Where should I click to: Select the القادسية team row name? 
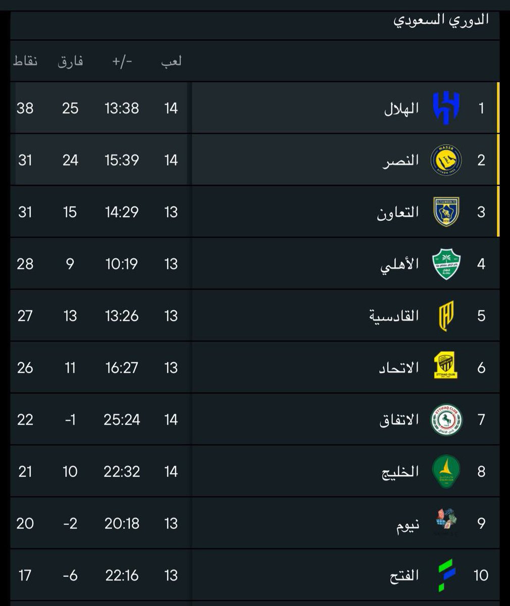[394, 316]
